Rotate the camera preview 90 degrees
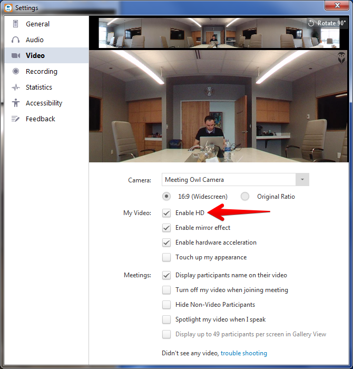353x369 pixels. [327, 23]
